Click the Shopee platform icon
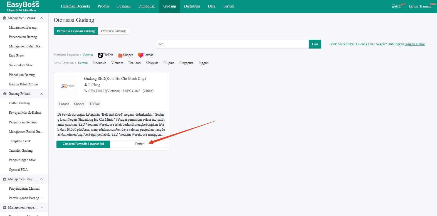The height and width of the screenshot is (216, 437). [120, 55]
